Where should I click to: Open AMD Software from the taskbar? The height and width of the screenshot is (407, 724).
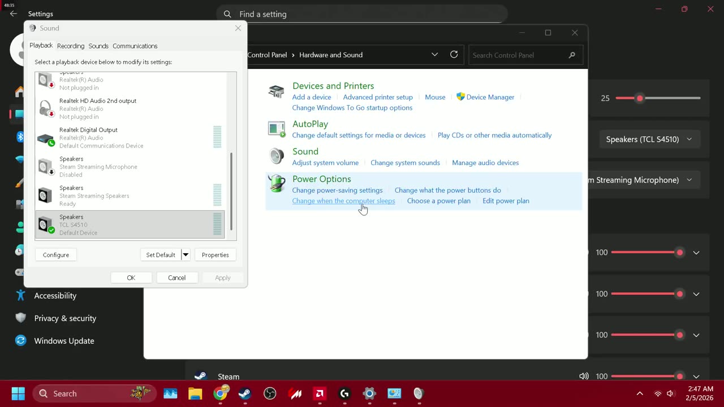320,393
